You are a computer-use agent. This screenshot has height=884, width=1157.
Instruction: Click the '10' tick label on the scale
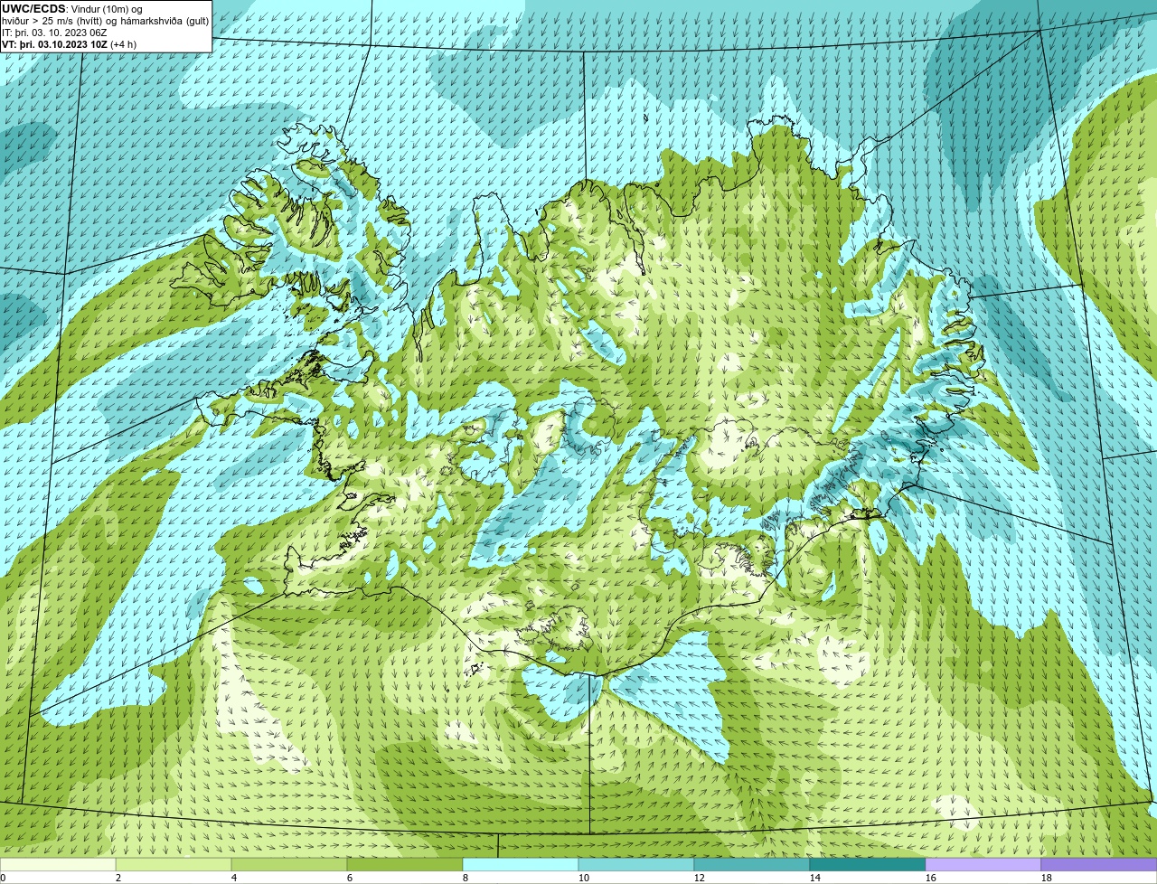point(584,878)
